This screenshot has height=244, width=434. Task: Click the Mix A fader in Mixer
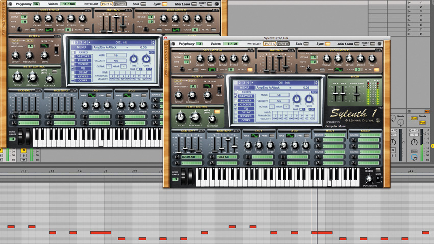(336, 94)
